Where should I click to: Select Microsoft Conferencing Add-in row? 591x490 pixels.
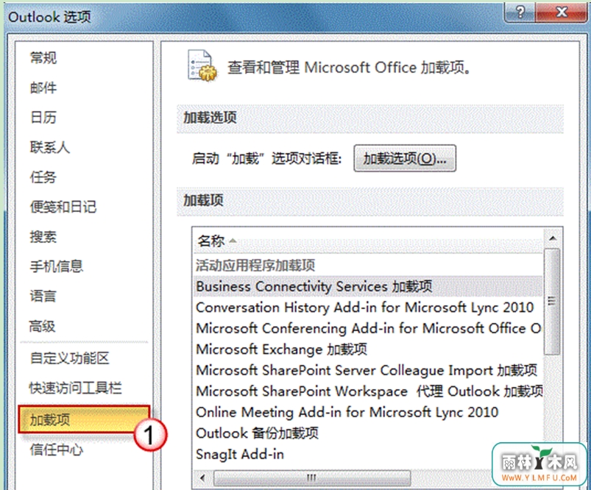(368, 328)
